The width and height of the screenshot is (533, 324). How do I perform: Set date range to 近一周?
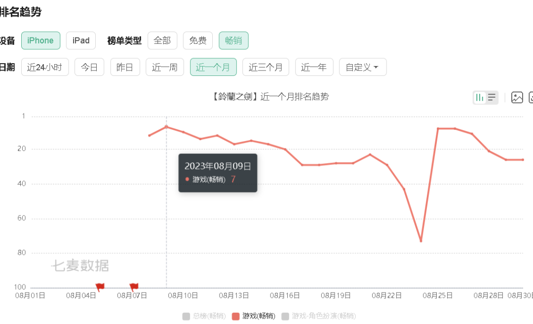(165, 67)
